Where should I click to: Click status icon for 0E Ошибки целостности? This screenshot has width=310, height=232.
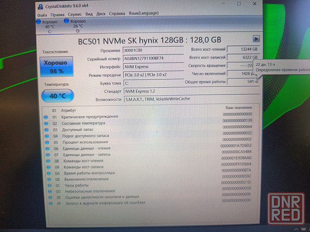(x=50, y=197)
